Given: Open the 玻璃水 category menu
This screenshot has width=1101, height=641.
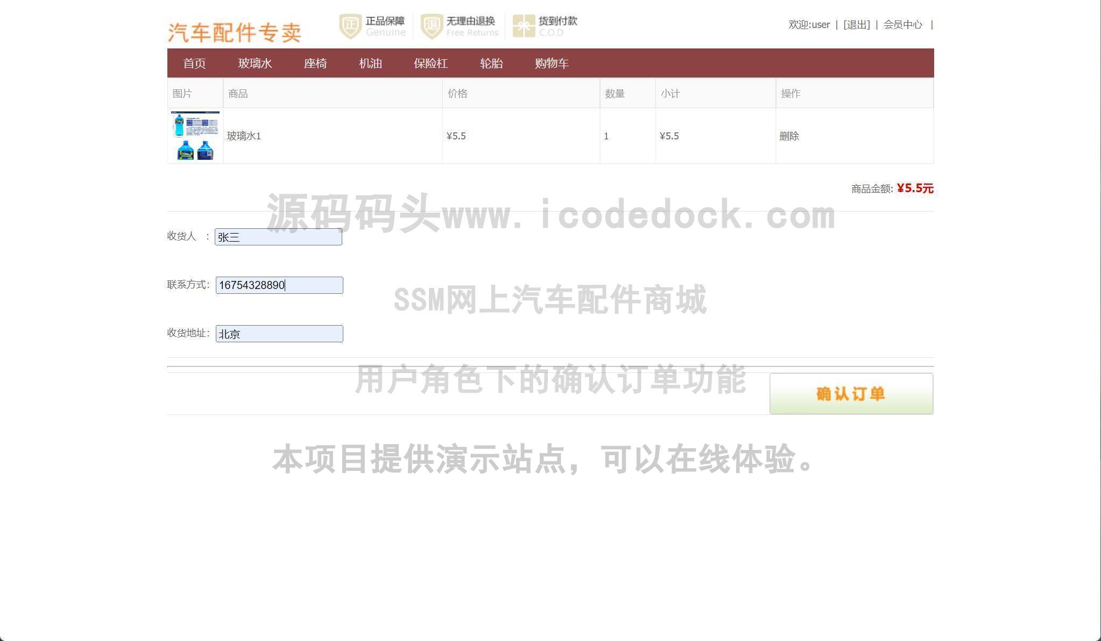Looking at the screenshot, I should (255, 64).
